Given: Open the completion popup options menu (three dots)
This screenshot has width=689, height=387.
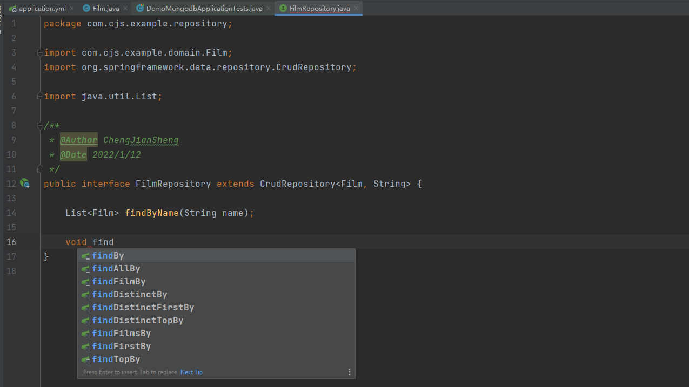Looking at the screenshot, I should [350, 372].
